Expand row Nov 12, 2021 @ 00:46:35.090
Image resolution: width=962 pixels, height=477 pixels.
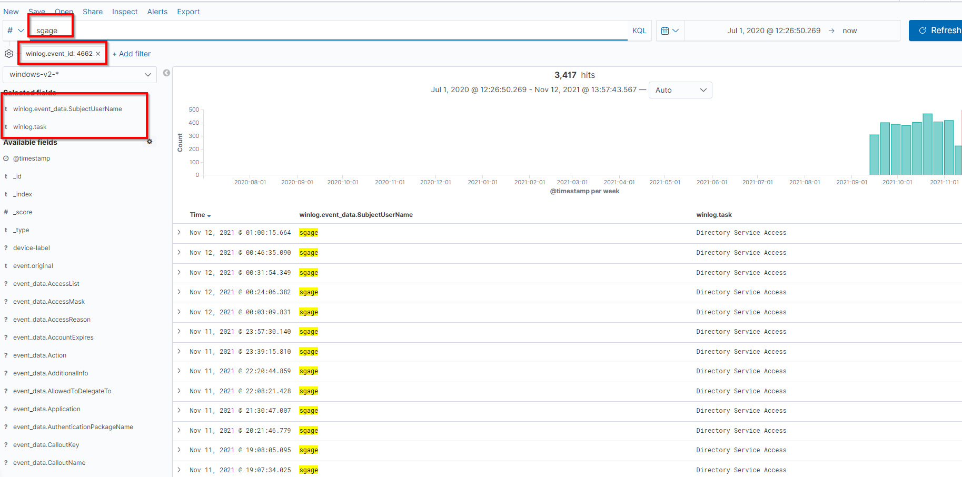179,253
